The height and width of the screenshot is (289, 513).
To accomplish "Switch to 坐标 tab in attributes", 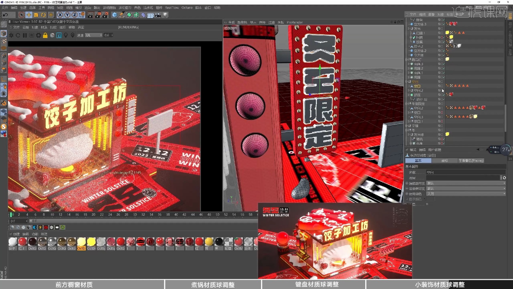I will coord(445,161).
